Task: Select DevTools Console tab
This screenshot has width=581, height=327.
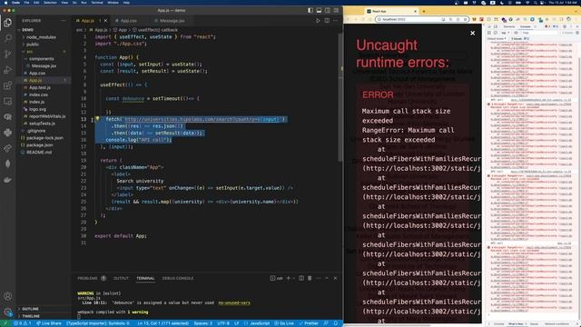Action: click(x=525, y=26)
